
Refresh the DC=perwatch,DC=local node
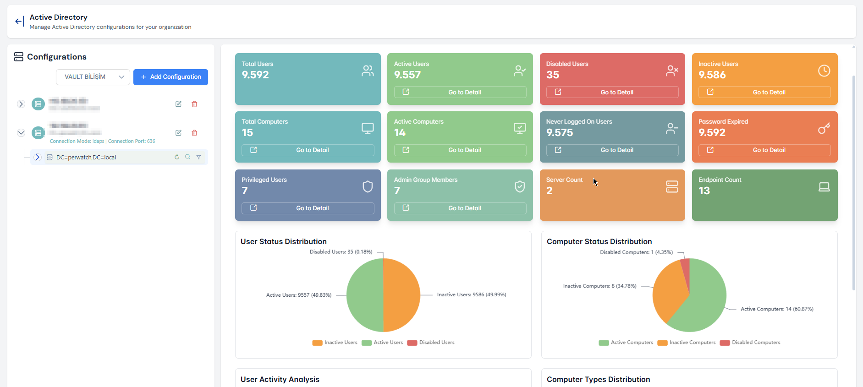[x=177, y=157]
